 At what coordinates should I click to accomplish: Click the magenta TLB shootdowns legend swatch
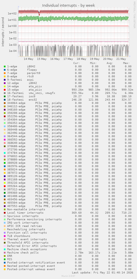[5, 236]
